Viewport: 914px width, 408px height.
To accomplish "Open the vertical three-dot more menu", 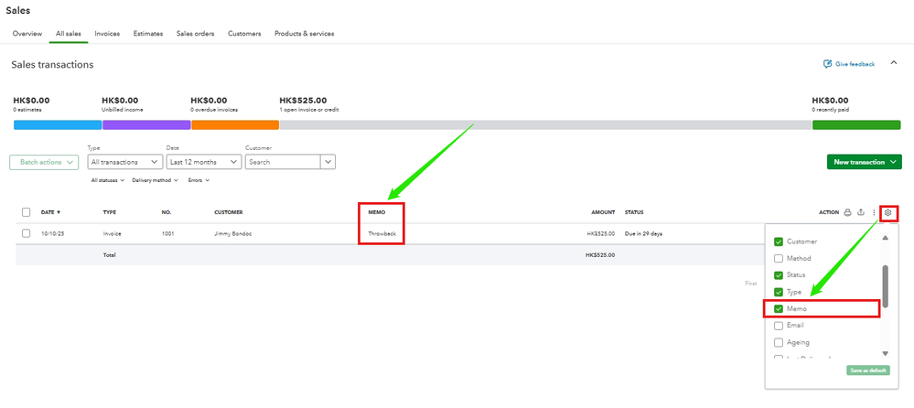I will pyautogui.click(x=874, y=213).
